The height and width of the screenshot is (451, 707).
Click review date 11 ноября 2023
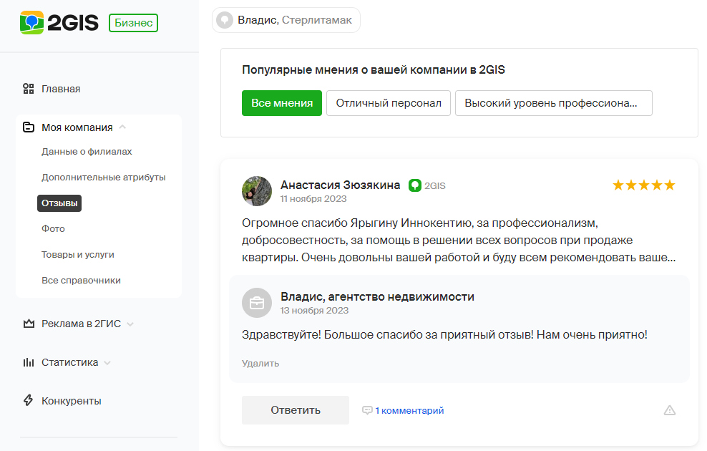click(313, 199)
